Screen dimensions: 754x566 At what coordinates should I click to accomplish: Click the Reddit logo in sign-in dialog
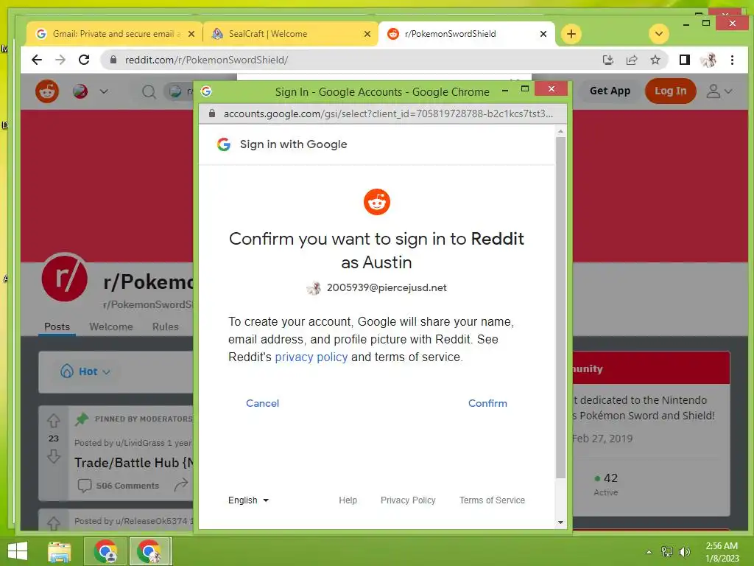coord(376,202)
